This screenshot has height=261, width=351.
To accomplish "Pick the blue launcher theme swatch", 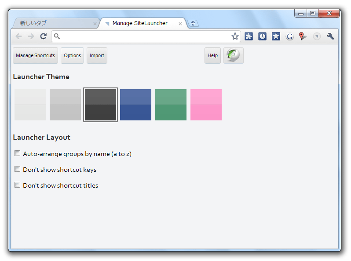I will point(135,105).
